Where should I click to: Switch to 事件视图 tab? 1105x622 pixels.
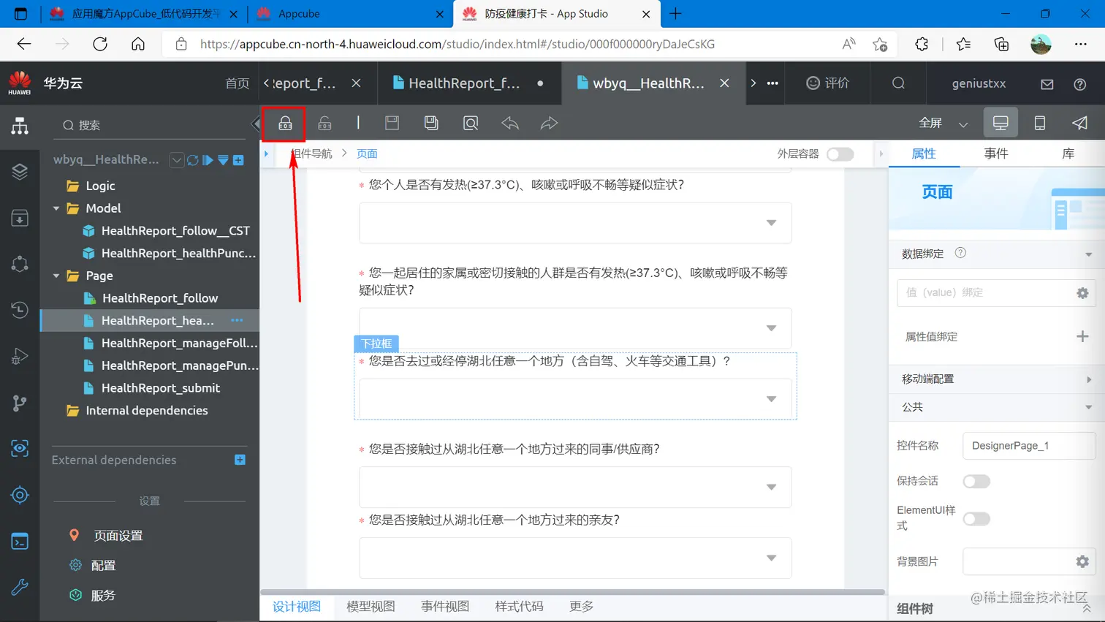tap(445, 607)
